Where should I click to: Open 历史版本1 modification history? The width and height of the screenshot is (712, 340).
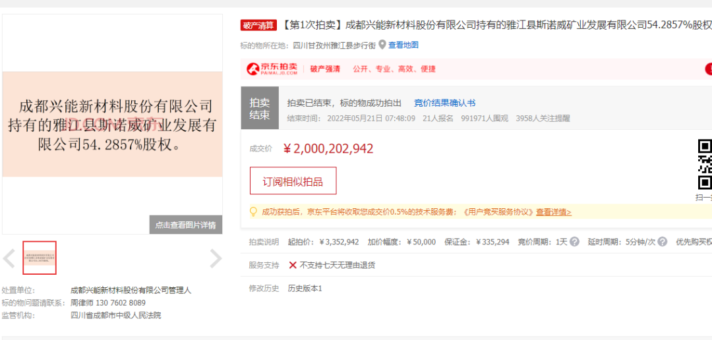tap(305, 288)
